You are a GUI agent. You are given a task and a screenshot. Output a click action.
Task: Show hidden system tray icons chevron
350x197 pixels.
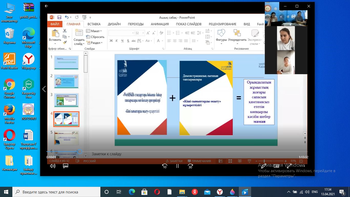click(289, 192)
